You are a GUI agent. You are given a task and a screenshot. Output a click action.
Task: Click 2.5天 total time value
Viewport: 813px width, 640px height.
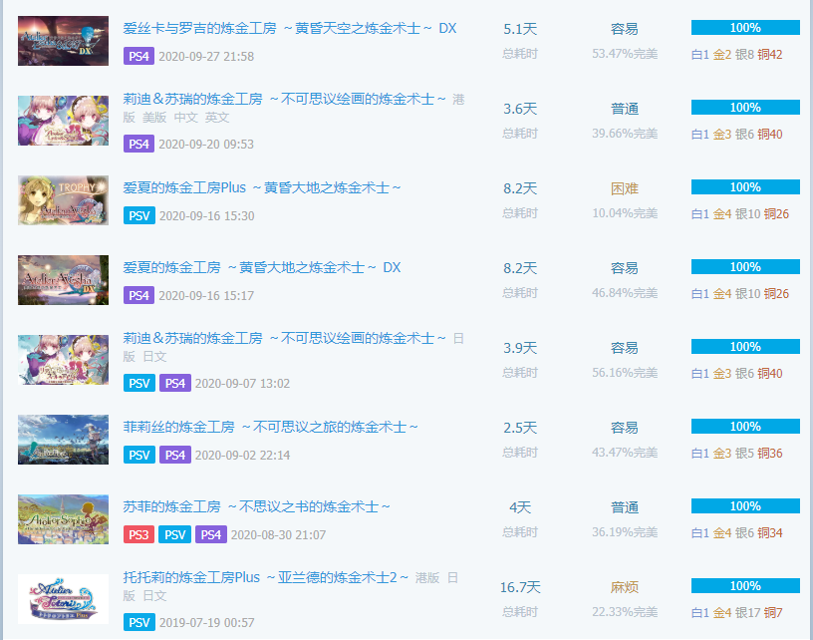point(520,428)
